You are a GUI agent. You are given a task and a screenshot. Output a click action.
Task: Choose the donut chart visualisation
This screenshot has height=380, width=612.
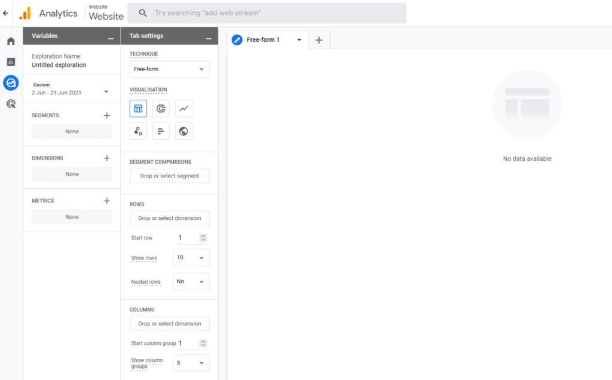click(161, 109)
